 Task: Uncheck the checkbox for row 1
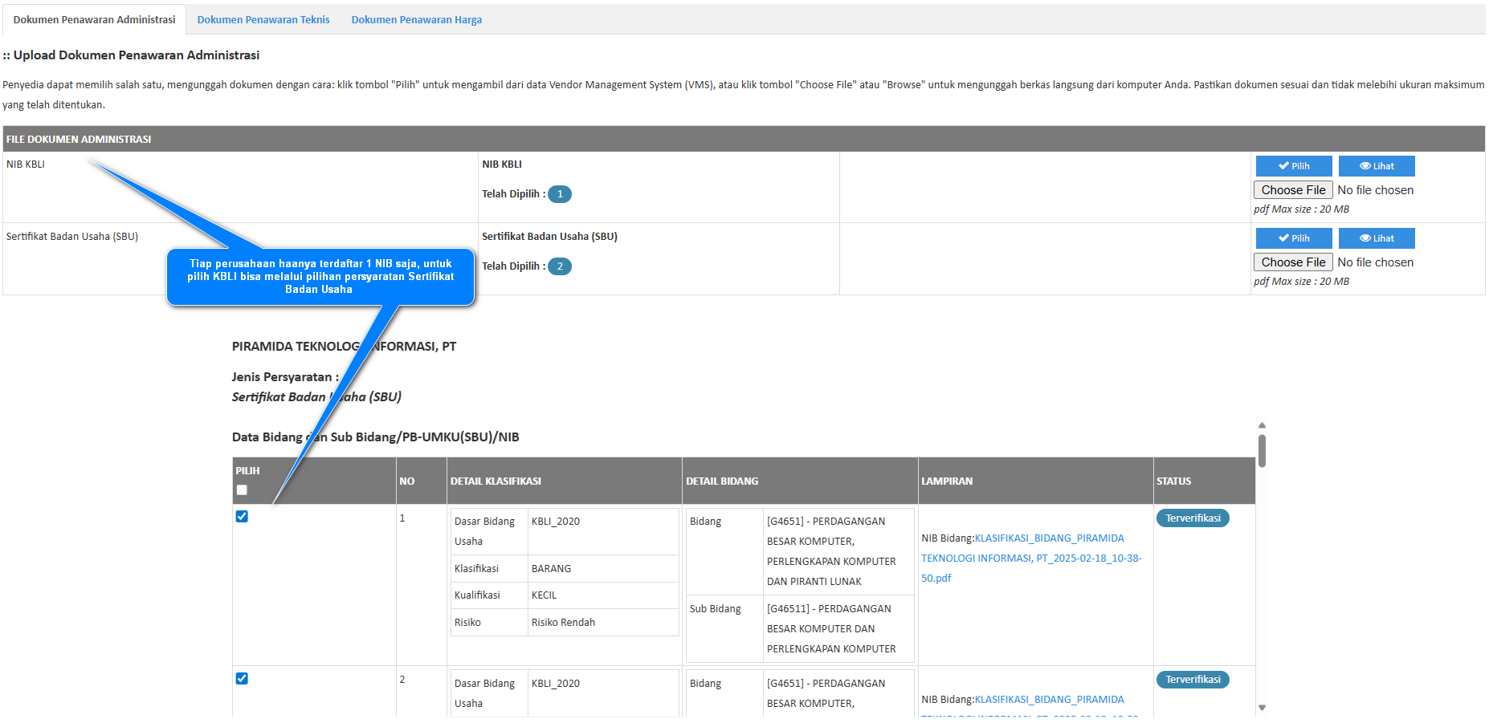pyautogui.click(x=242, y=517)
